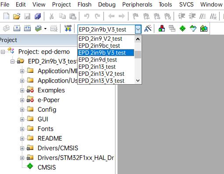Select EPD_2in9_V2_test in target list
Screen dimensions: 224x174
[106, 39]
